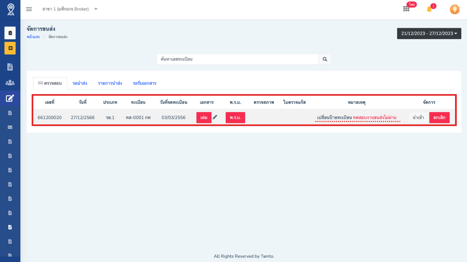Image resolution: width=467 pixels, height=262 pixels.
Task: Click the Tamto map-pin logo
Action: point(11,9)
